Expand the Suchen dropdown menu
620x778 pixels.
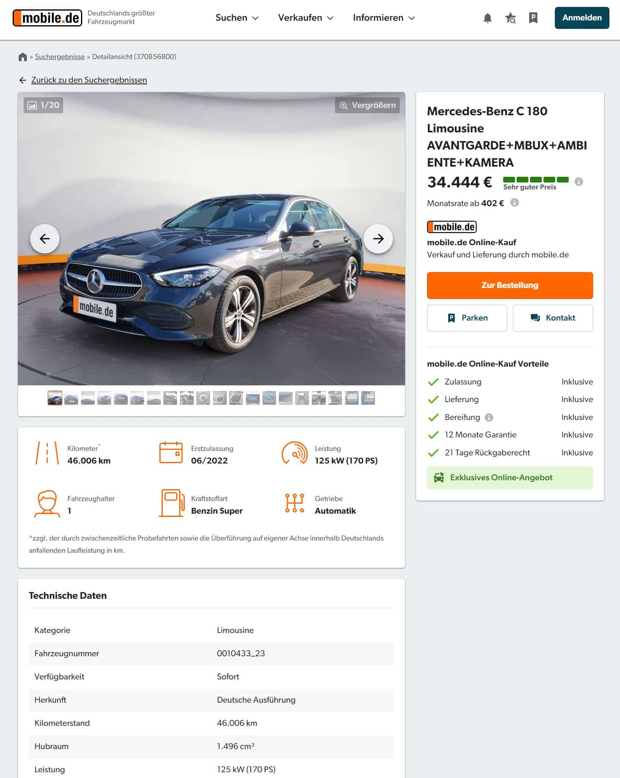click(x=237, y=18)
